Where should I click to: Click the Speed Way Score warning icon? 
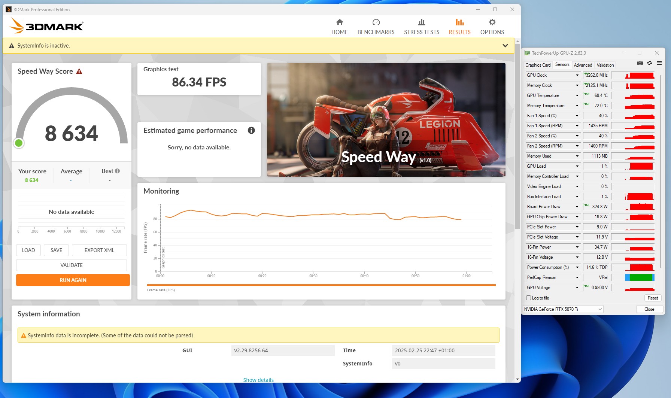pos(79,71)
